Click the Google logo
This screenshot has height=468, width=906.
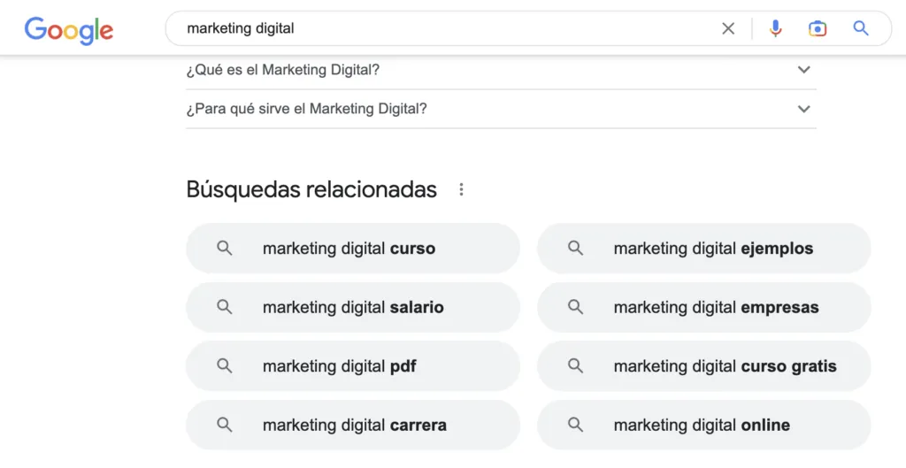(x=69, y=30)
